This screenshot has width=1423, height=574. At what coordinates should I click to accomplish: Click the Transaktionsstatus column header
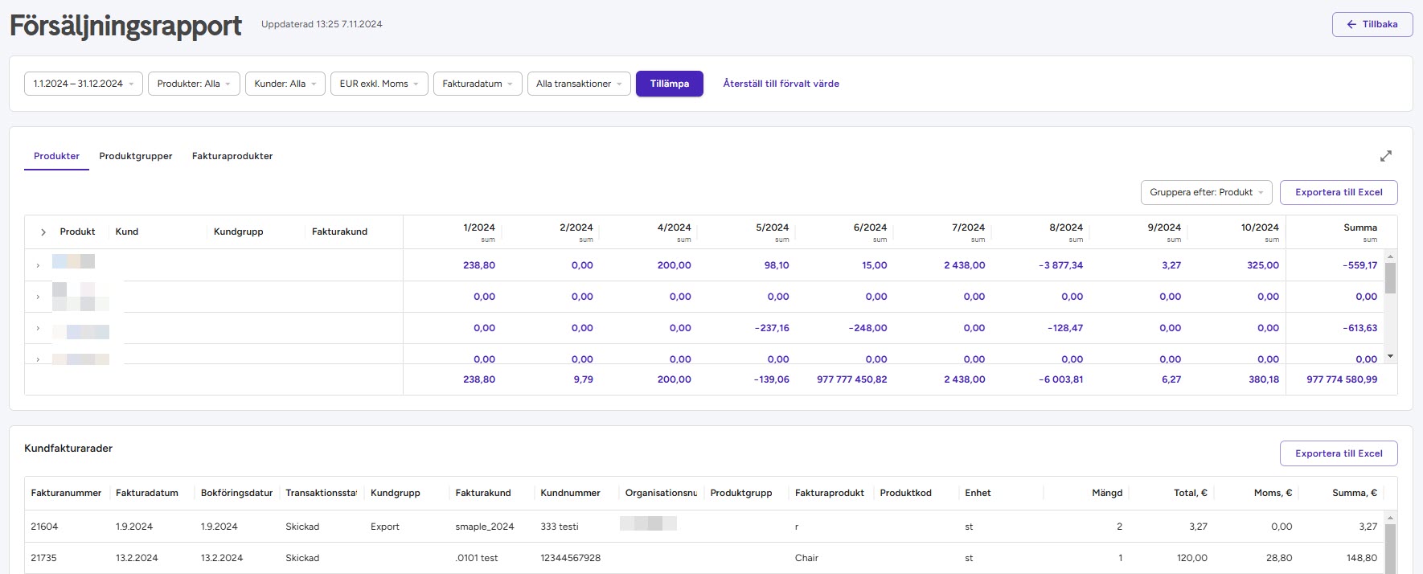321,493
